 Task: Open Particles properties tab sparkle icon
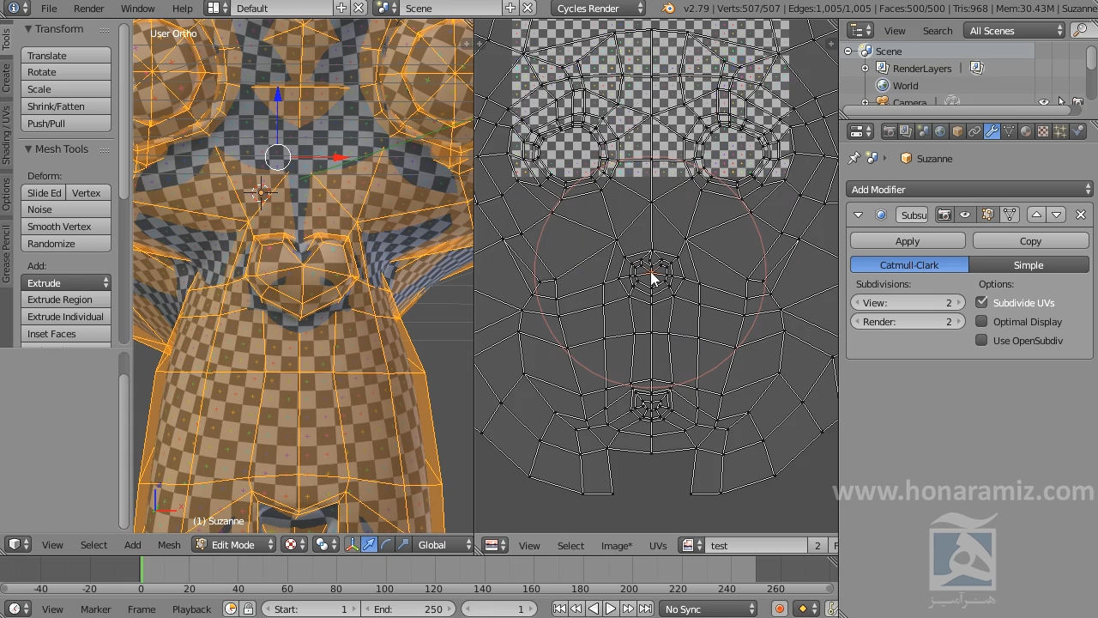click(x=1060, y=131)
